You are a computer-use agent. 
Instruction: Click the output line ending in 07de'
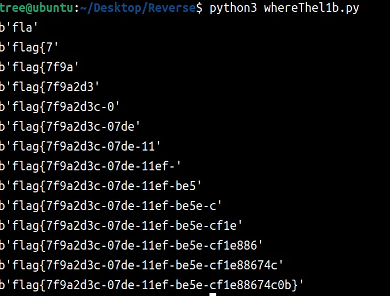[x=70, y=126]
